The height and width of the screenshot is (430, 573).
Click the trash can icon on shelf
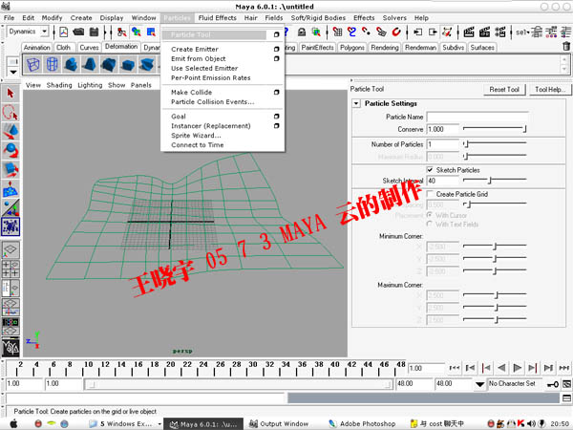(x=566, y=46)
